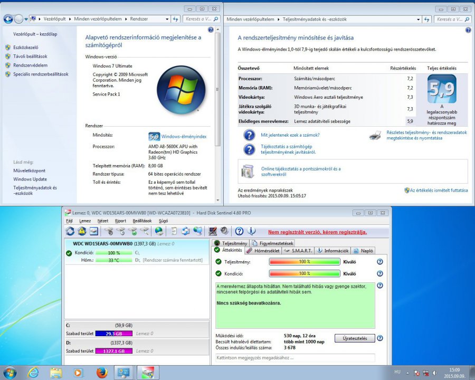The width and height of the screenshot is (475, 380).
Task: Click the hard drive icon in Sentinel toolbar
Action: (x=94, y=232)
